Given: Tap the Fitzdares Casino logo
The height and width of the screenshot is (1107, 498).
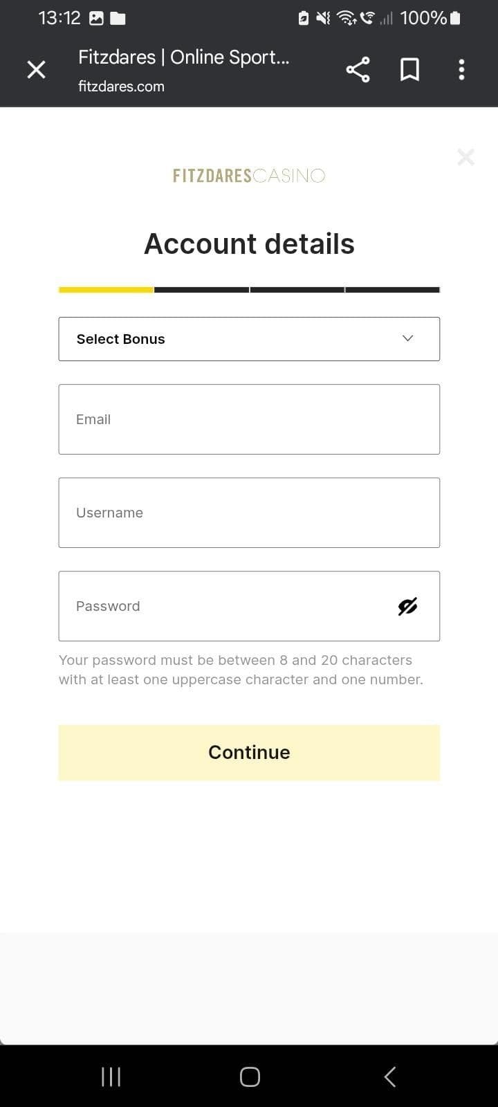Looking at the screenshot, I should 249,176.
